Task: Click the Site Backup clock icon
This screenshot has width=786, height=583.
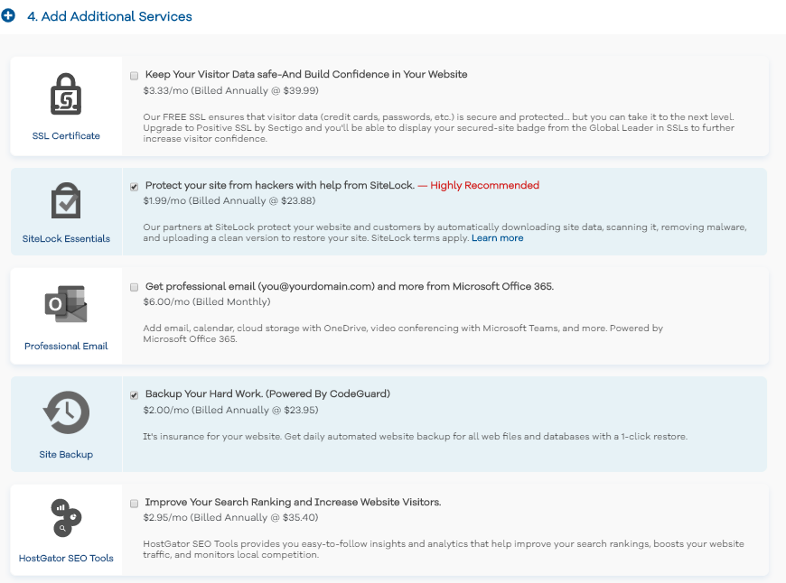Action: [x=66, y=413]
